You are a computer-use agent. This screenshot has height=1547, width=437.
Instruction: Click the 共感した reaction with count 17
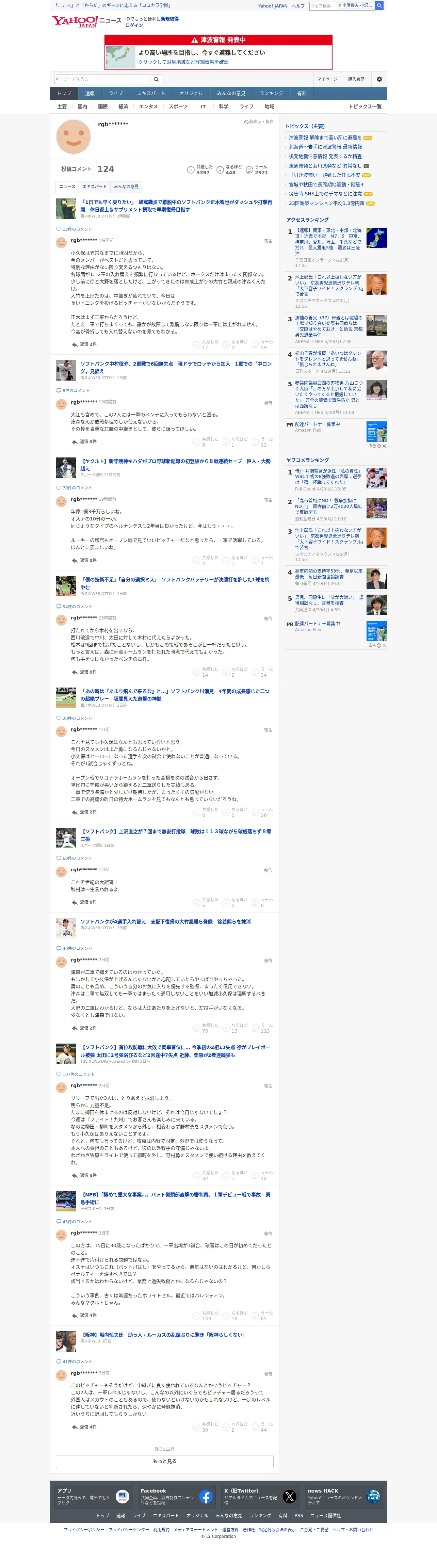206,345
